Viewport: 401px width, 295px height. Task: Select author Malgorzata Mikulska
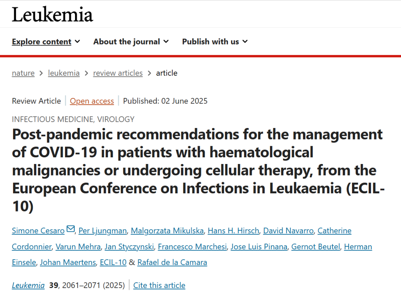point(167,231)
